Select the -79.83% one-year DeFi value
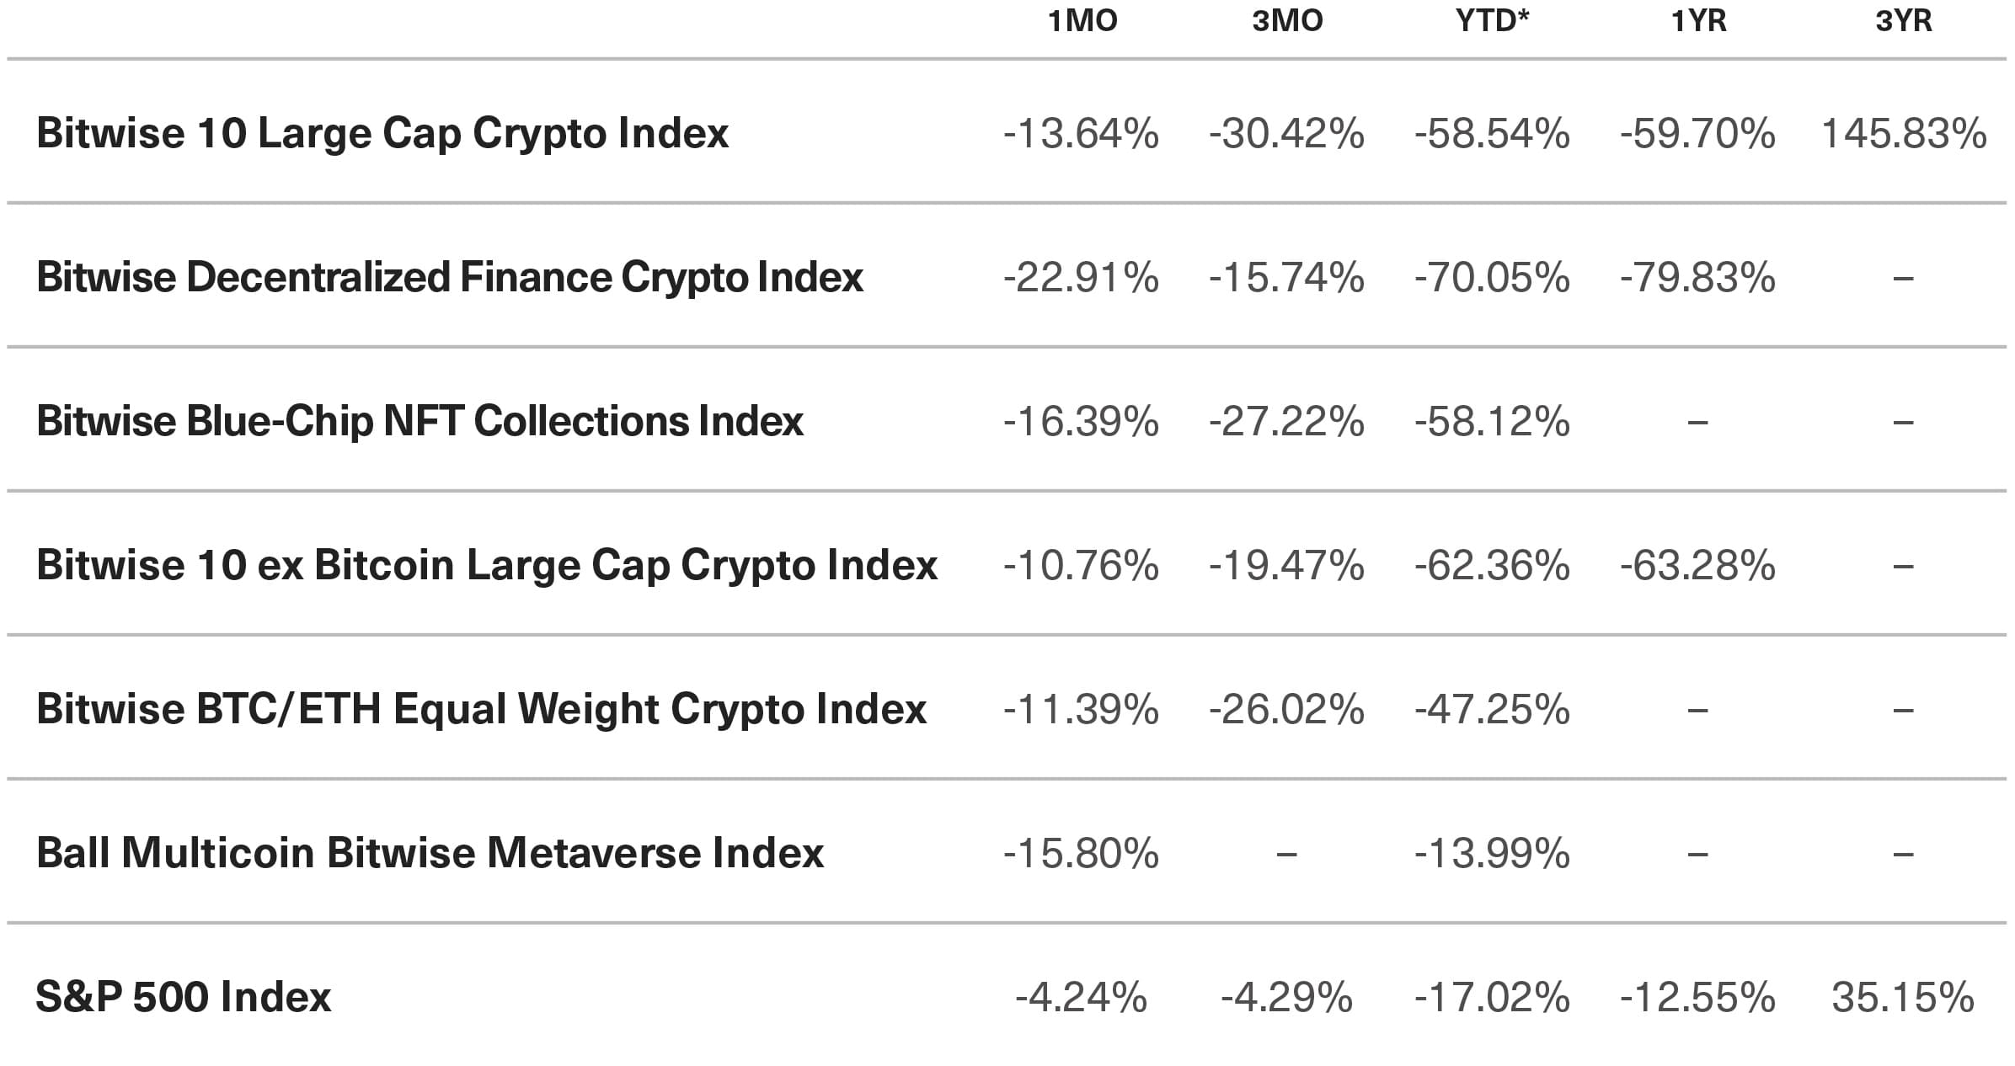2015x1066 pixels. pos(1697,278)
